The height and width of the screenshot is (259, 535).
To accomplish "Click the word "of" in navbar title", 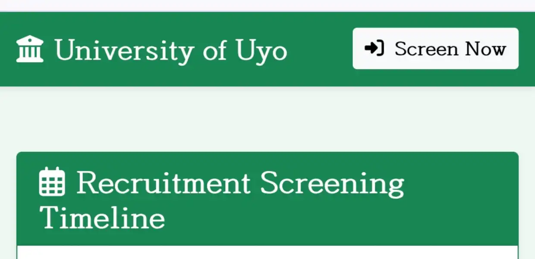I will [x=214, y=50].
